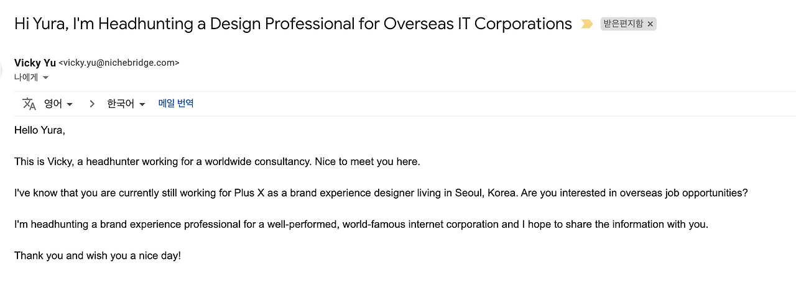796x283 pixels.
Task: Click the sender name Vicky Yu
Action: point(35,63)
